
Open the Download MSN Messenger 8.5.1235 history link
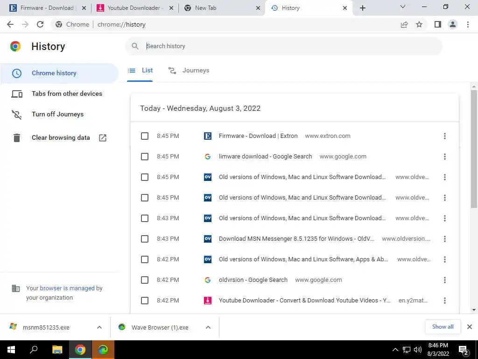296,239
